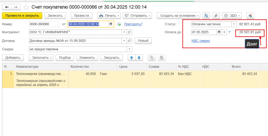Open related documents structure icon

(206, 16)
